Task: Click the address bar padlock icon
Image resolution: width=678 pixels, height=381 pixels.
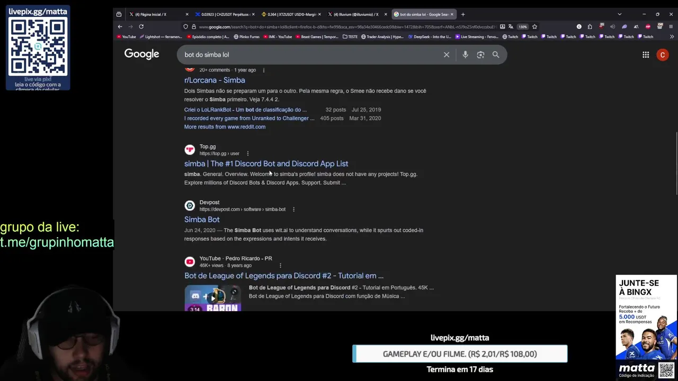Action: point(193,26)
